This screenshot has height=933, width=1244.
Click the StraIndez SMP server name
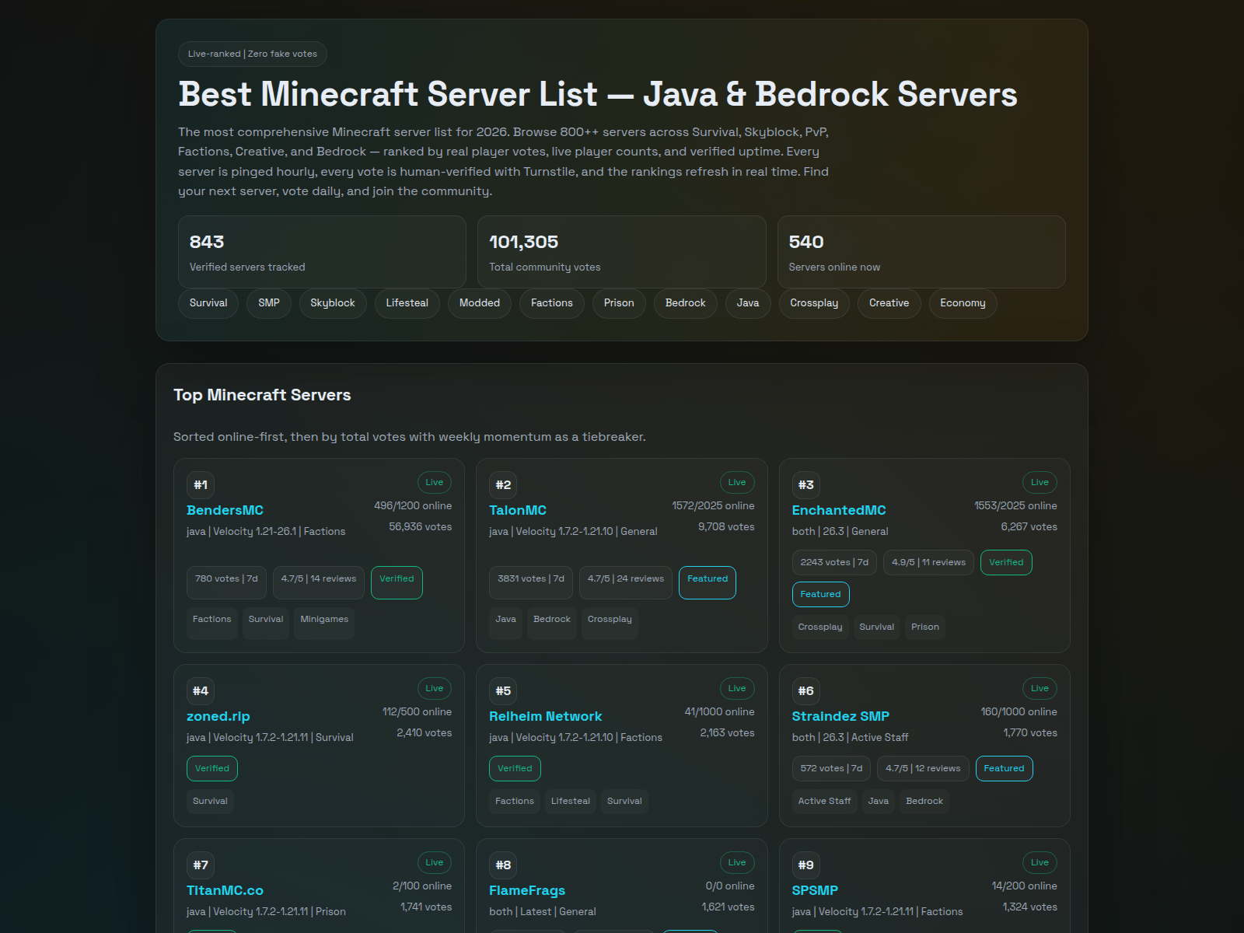[840, 716]
